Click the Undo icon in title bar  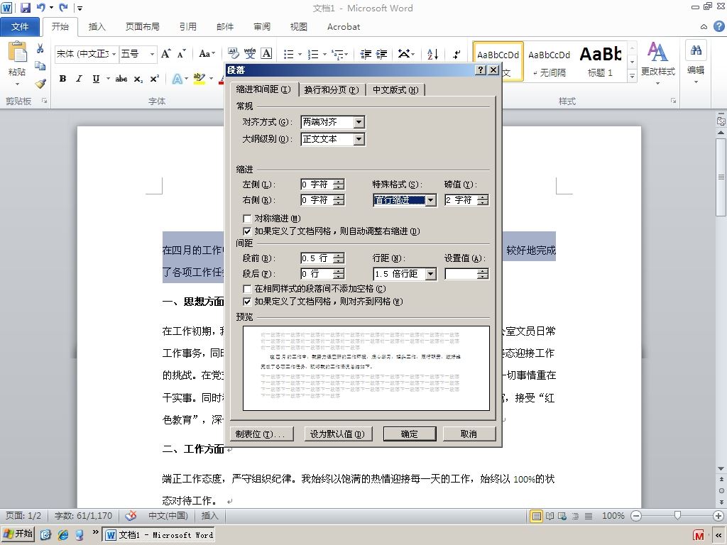[40, 7]
